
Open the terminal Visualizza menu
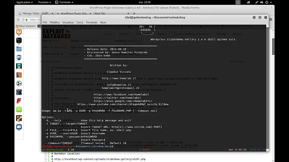coord(68,22)
